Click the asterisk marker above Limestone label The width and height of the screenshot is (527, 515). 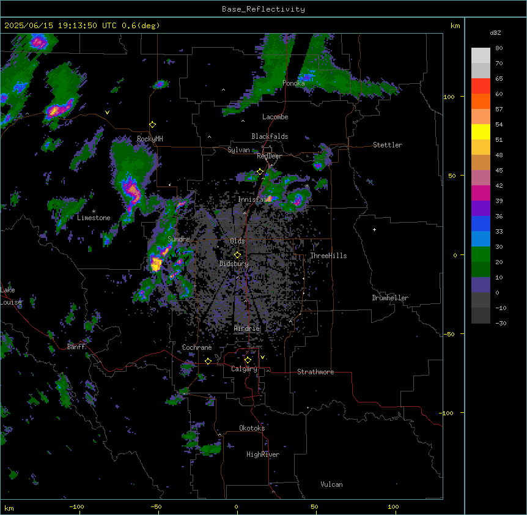[x=94, y=212]
